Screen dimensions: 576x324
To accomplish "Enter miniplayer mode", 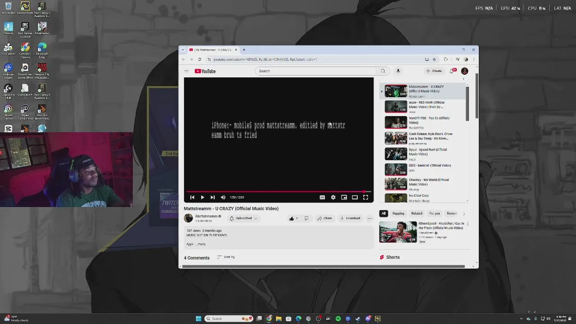I will (x=344, y=197).
